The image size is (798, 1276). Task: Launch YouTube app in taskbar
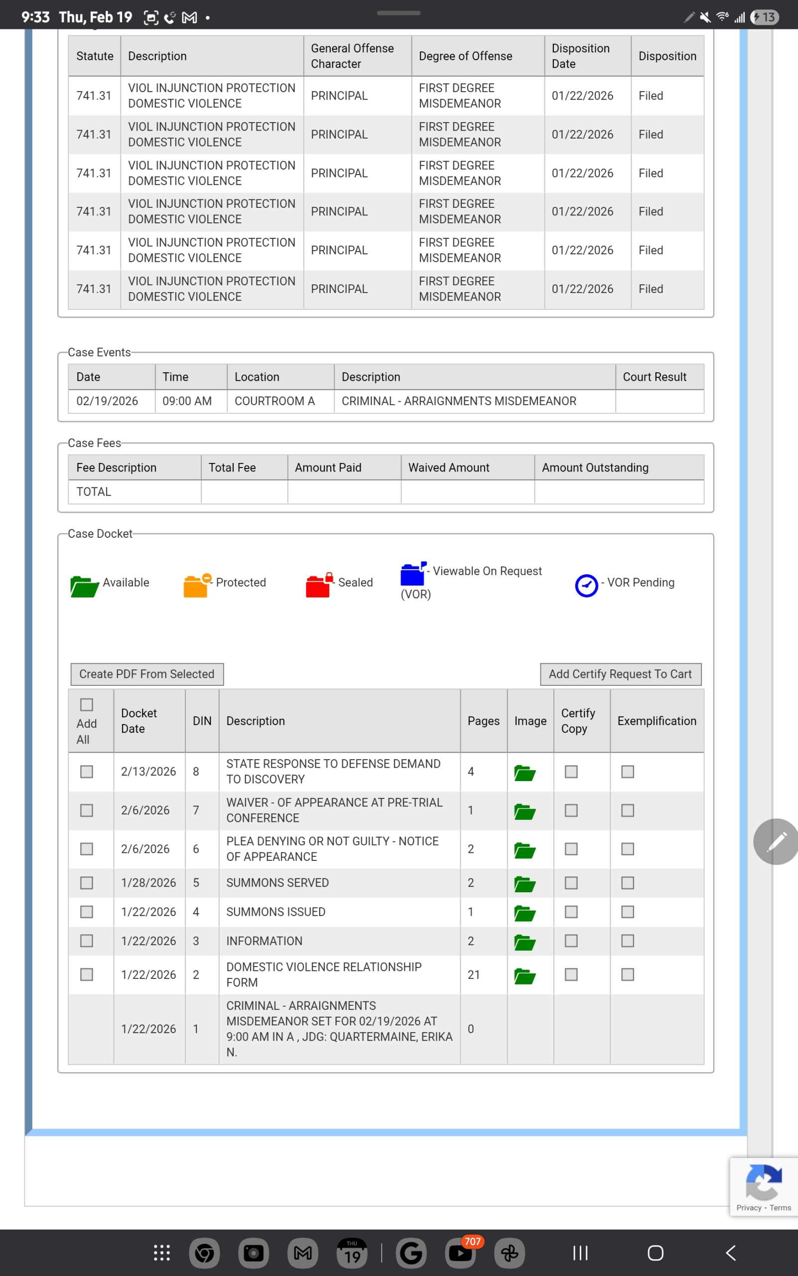pos(460,1253)
